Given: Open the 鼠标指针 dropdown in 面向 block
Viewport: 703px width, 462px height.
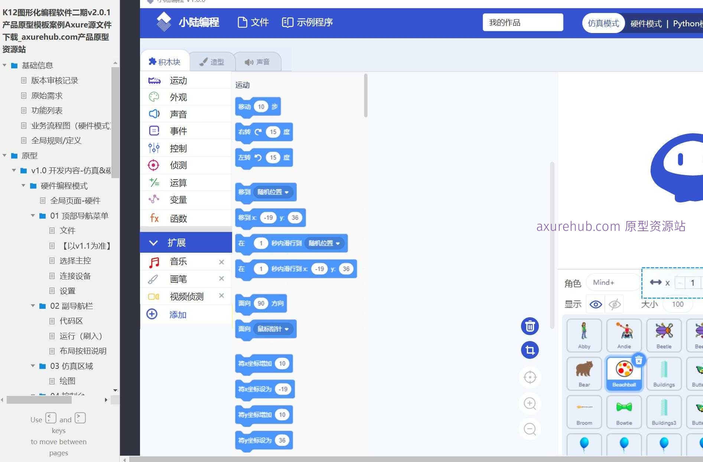Looking at the screenshot, I should 274,329.
